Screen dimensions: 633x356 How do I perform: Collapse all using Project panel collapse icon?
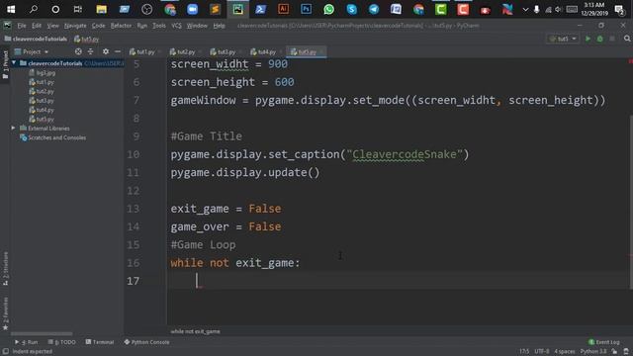click(x=90, y=51)
